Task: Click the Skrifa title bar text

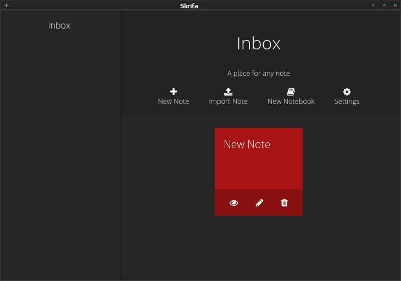Action: pos(189,6)
